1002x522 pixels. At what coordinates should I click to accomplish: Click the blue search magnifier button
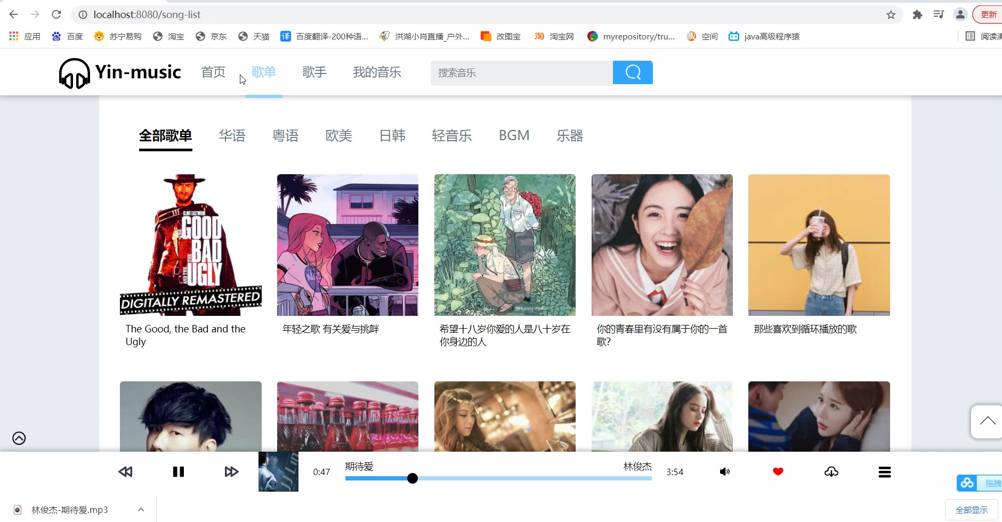pyautogui.click(x=633, y=72)
